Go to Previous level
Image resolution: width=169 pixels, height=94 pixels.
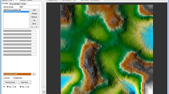click(x=10, y=82)
